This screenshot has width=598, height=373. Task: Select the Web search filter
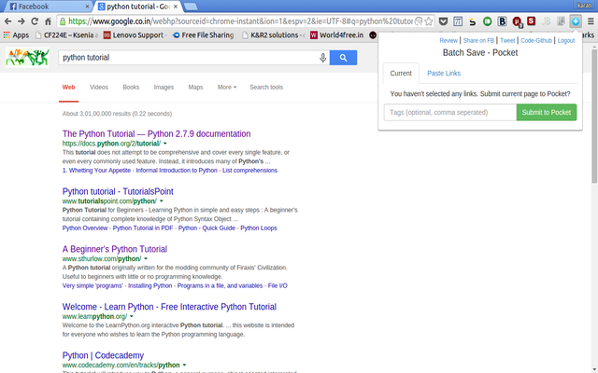68,87
